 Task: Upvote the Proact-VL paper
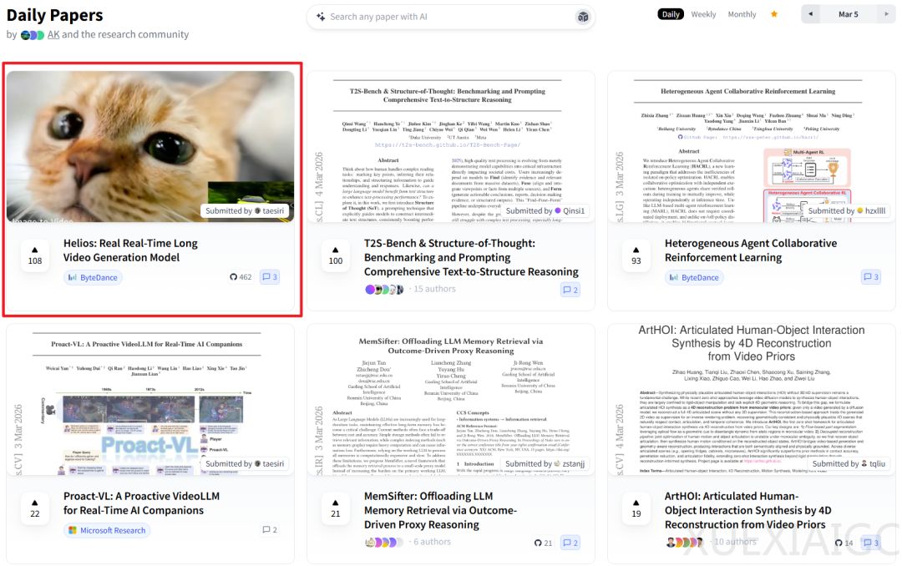click(x=35, y=508)
